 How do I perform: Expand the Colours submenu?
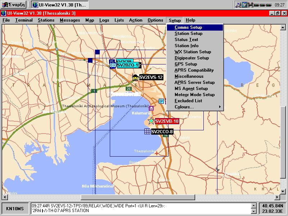coord(195,107)
